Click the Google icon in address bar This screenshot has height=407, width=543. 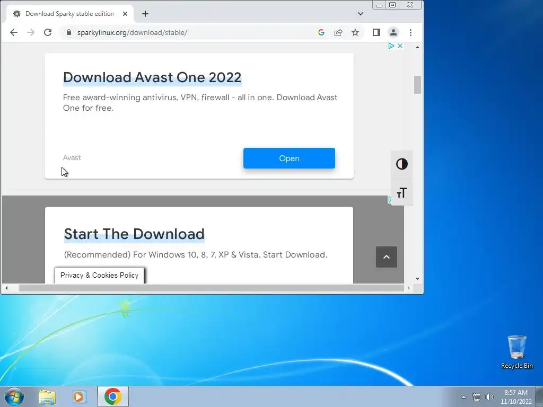click(x=321, y=32)
